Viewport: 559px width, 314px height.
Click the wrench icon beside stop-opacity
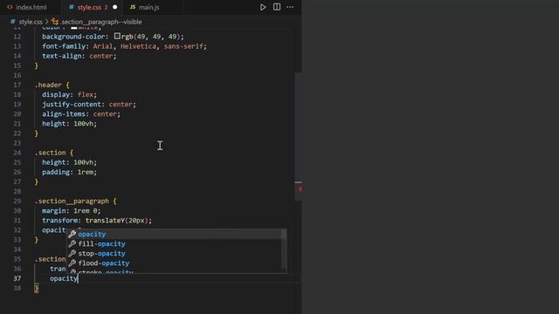coord(72,253)
